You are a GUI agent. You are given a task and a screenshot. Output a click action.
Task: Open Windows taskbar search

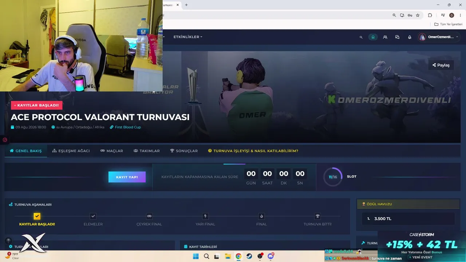pyautogui.click(x=206, y=256)
